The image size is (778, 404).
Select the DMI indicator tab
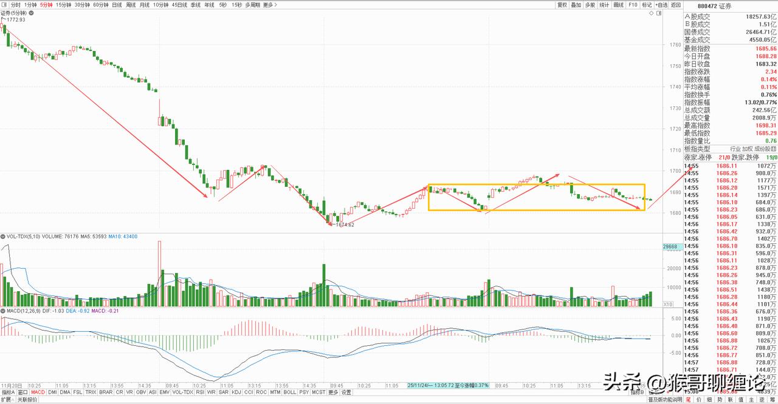53,392
